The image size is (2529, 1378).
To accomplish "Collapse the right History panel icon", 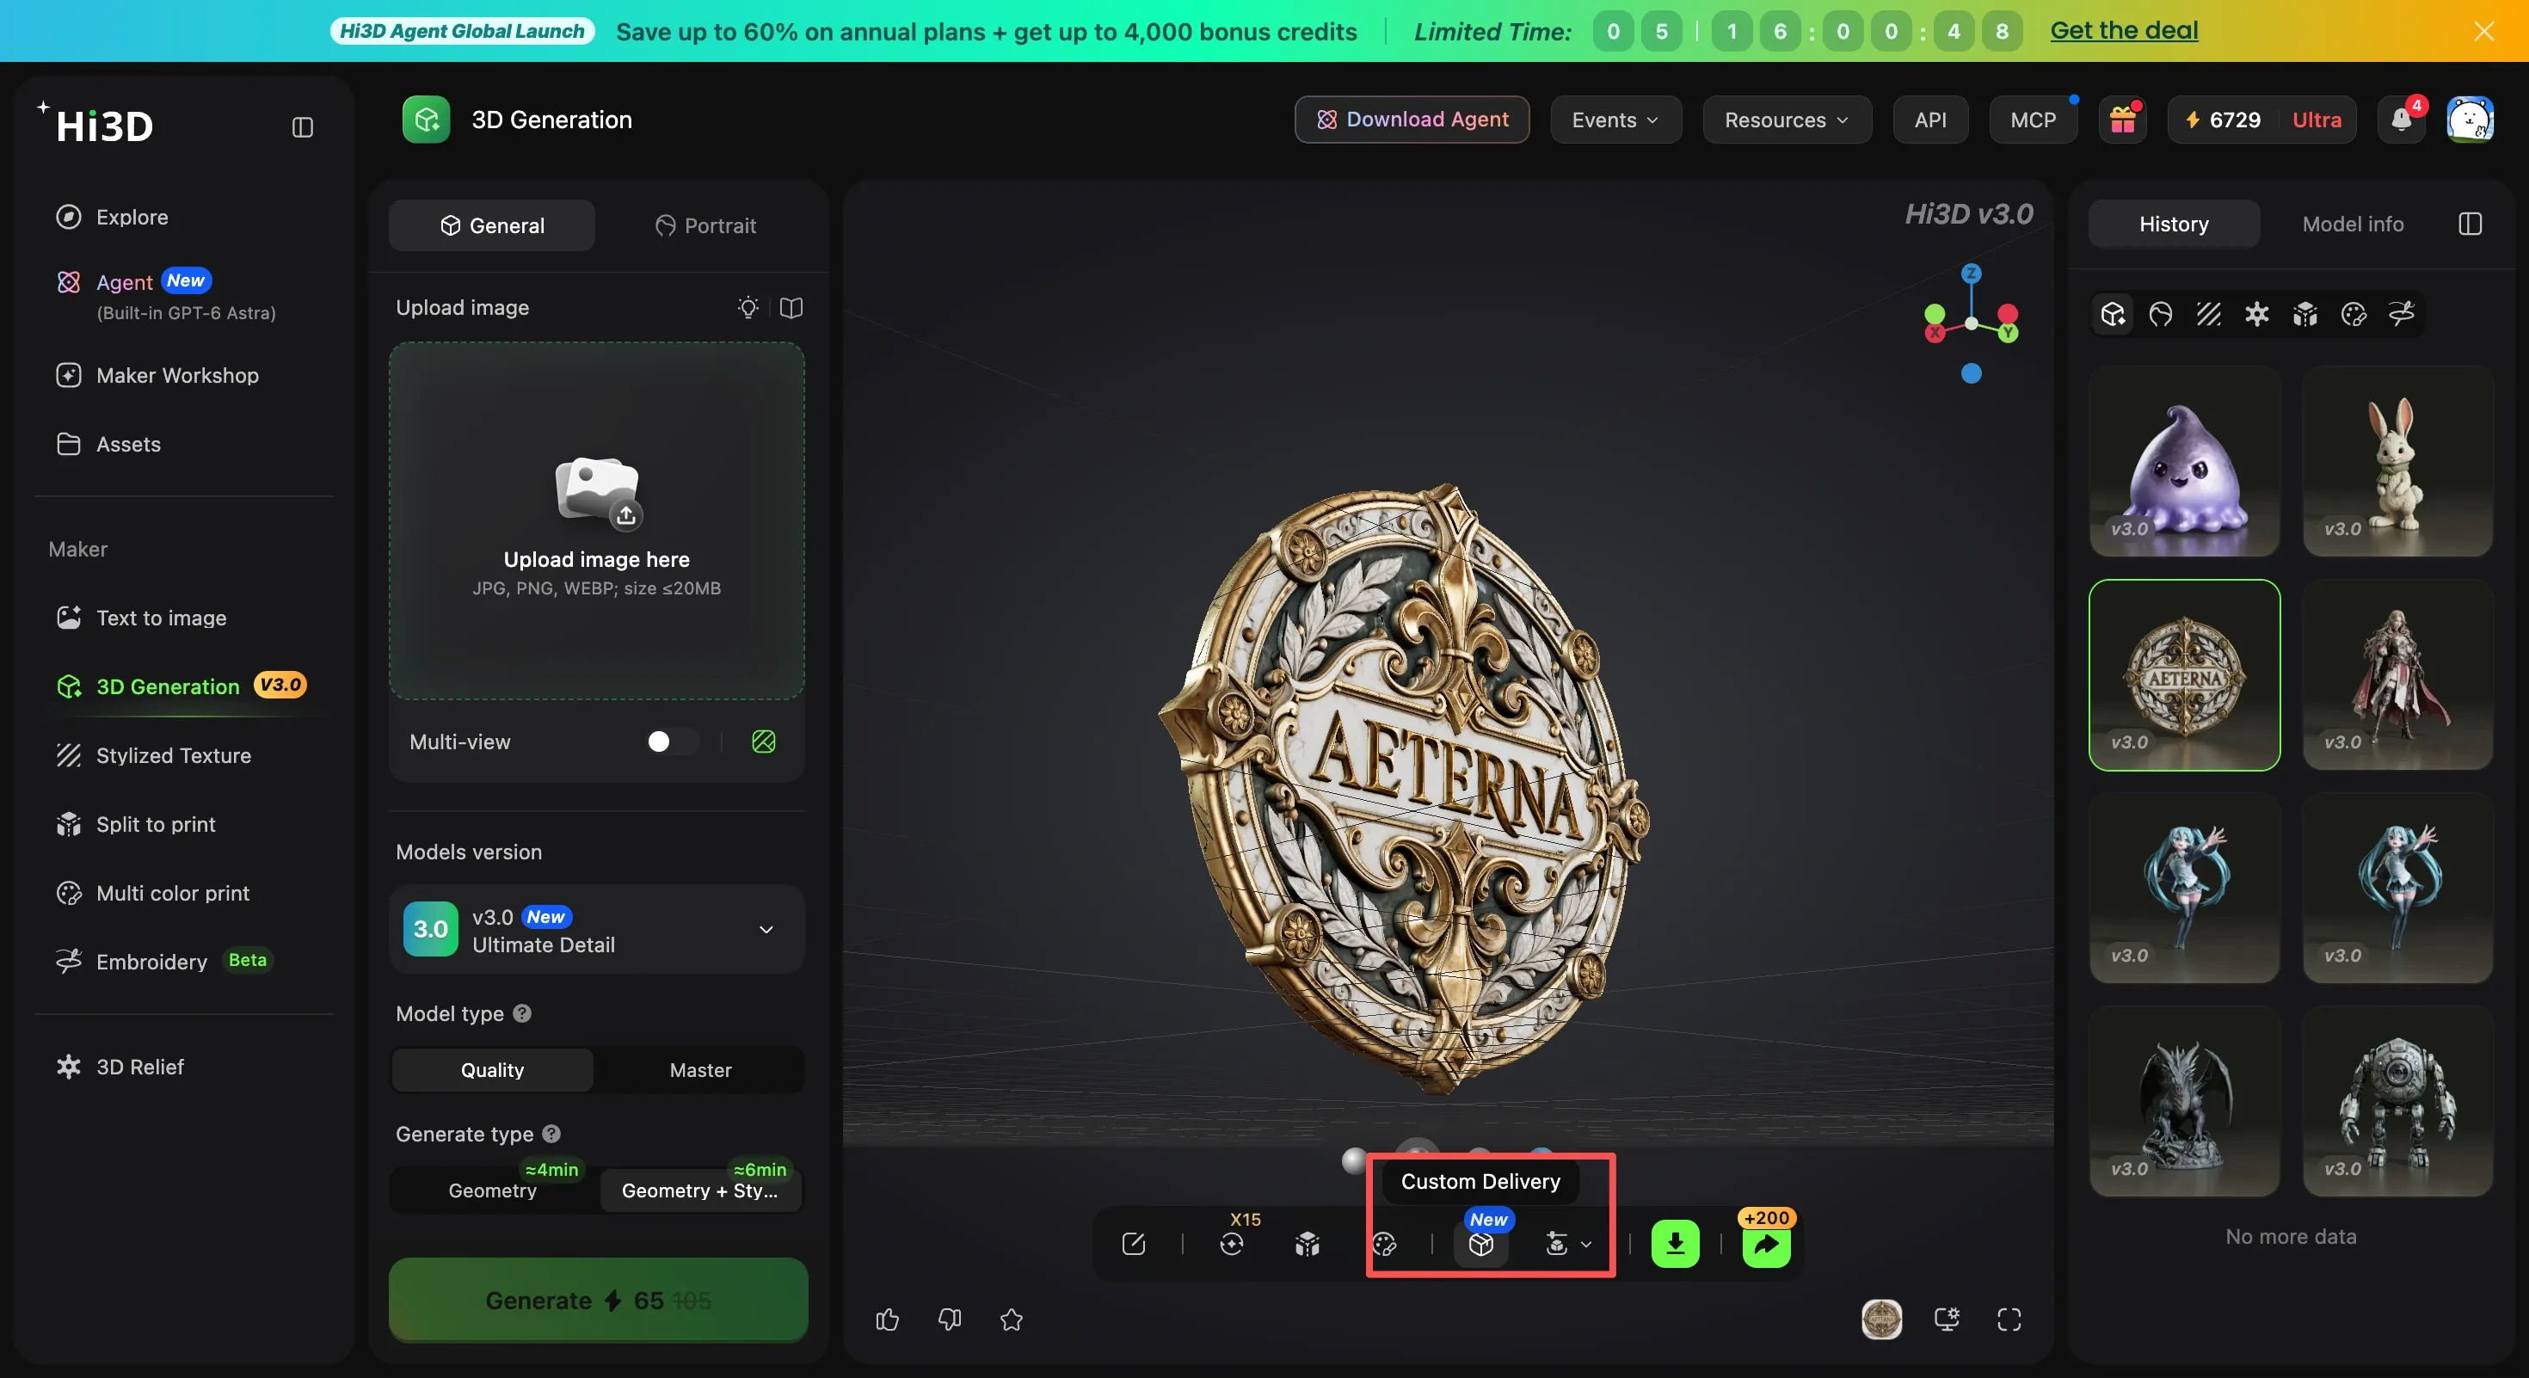I will [x=2471, y=225].
